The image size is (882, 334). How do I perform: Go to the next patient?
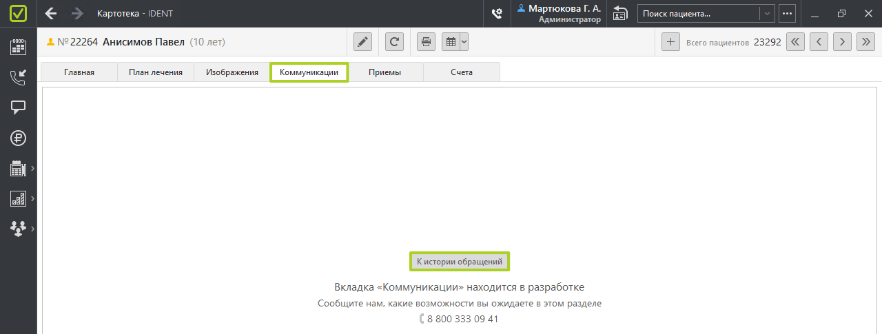(x=842, y=42)
